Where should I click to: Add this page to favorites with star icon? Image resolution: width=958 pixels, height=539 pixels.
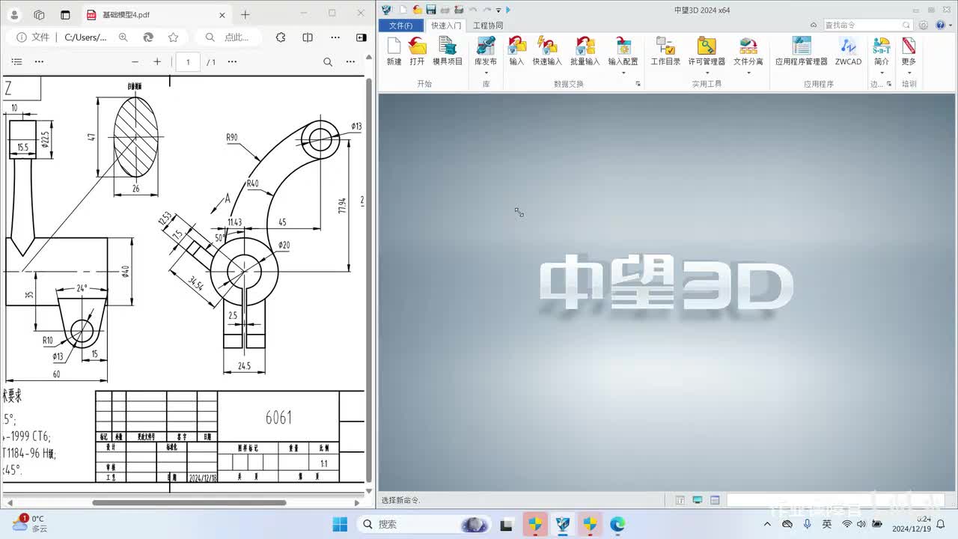pyautogui.click(x=174, y=37)
